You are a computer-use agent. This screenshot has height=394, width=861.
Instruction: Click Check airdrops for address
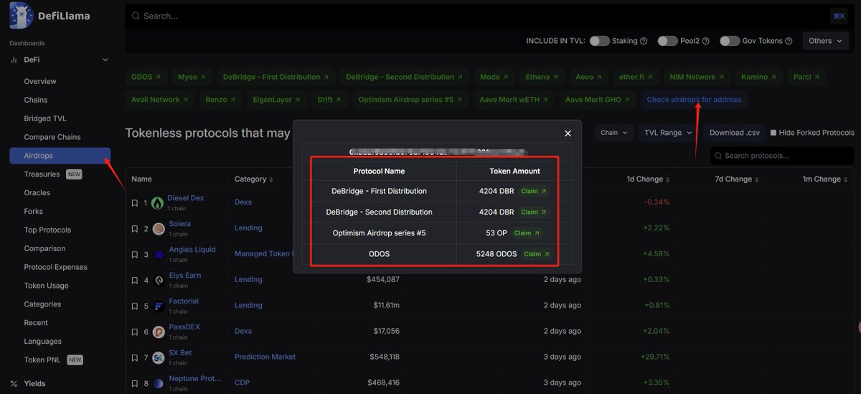[694, 100]
